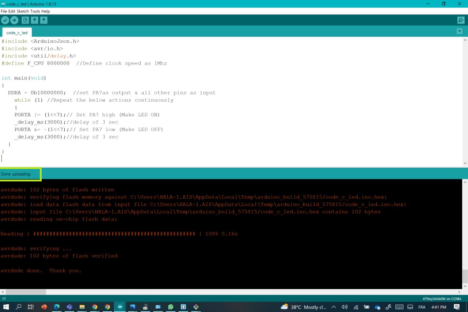Open the File menu
This screenshot has width=468, height=312.
point(4,11)
